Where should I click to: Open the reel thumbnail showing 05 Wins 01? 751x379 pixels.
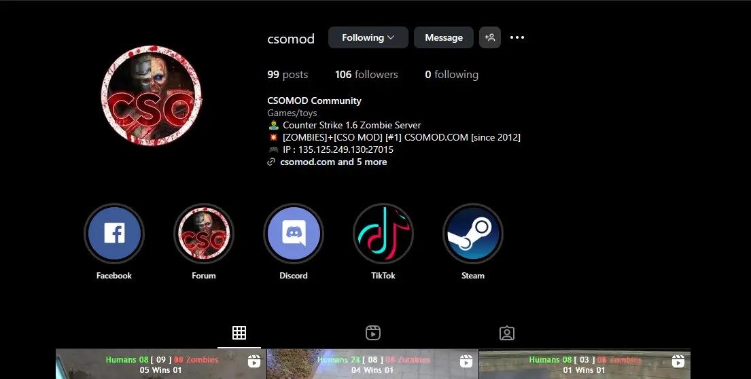pos(161,364)
